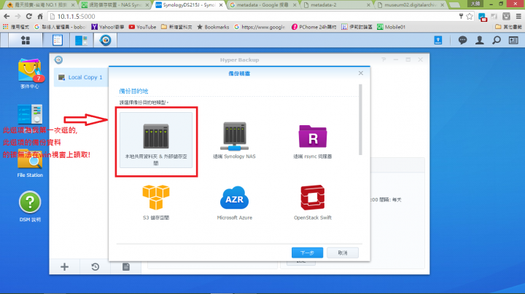Open the DSM main menu grid icon
525x294 pixels.
[26, 41]
